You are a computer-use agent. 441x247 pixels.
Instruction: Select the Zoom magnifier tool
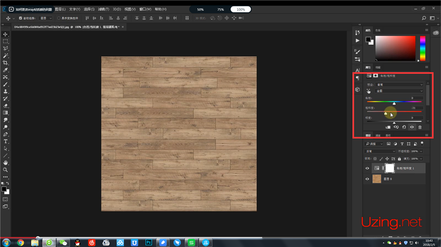[x=6, y=169]
